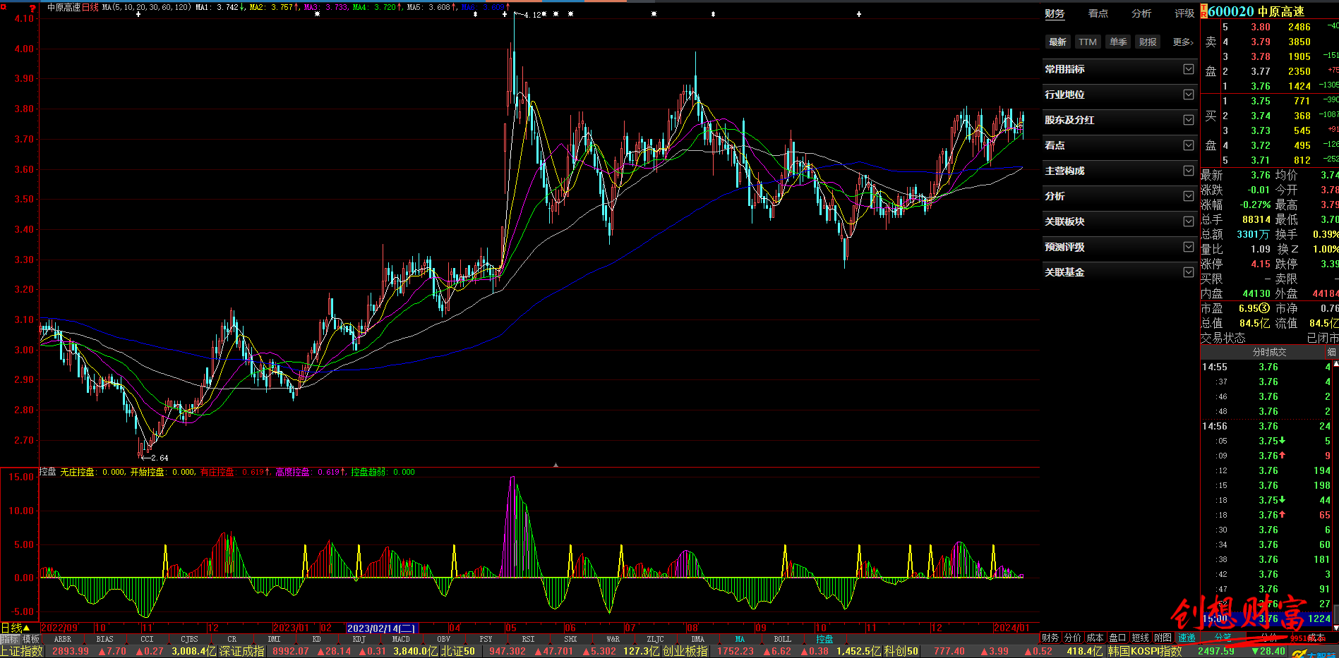
Task: Select the 模板 tab at bottom left
Action: coord(31,639)
